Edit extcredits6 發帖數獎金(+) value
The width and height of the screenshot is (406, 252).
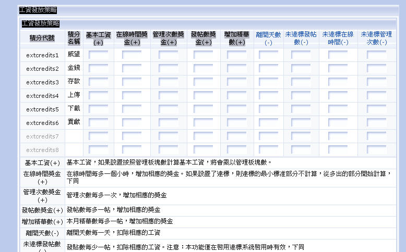(203, 123)
